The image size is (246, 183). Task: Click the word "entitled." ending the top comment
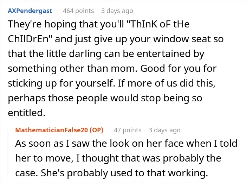pos(26,113)
